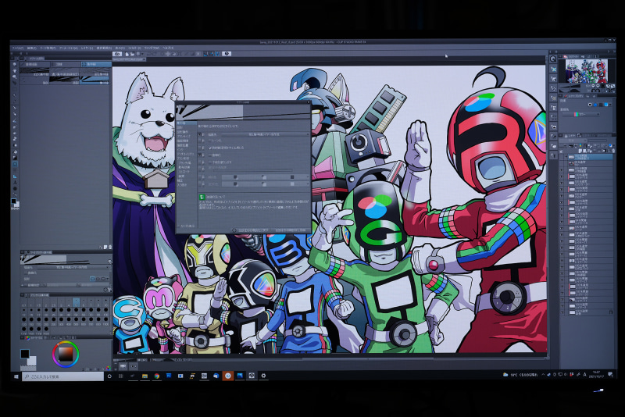Click the Redo icon in command bar
625x417 pixels.
155,54
